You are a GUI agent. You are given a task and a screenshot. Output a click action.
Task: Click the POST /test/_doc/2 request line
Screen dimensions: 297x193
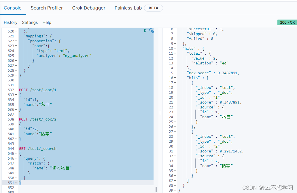38,119
